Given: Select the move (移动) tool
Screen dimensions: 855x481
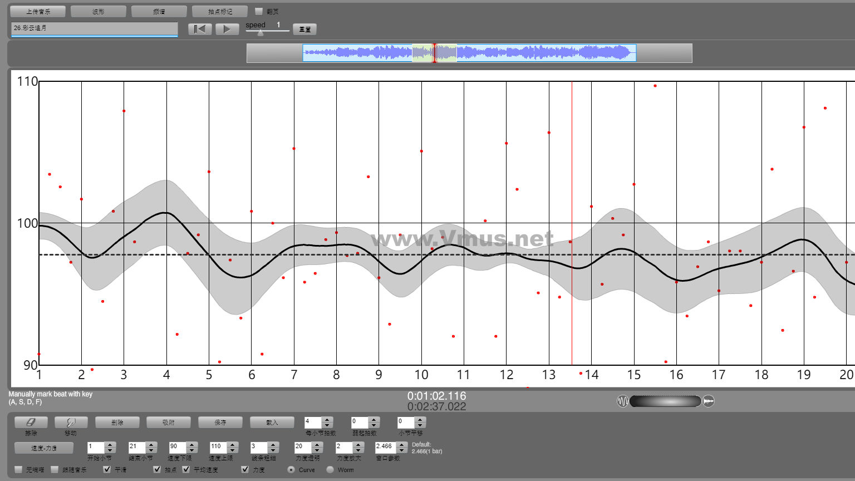Looking at the screenshot, I should click(71, 423).
